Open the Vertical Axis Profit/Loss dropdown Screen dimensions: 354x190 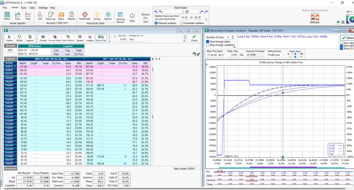pyautogui.click(x=276, y=55)
